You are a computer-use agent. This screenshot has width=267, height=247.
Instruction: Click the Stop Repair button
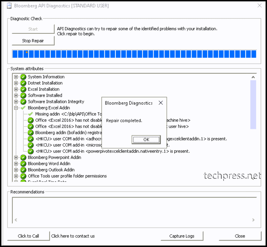[x=33, y=41]
